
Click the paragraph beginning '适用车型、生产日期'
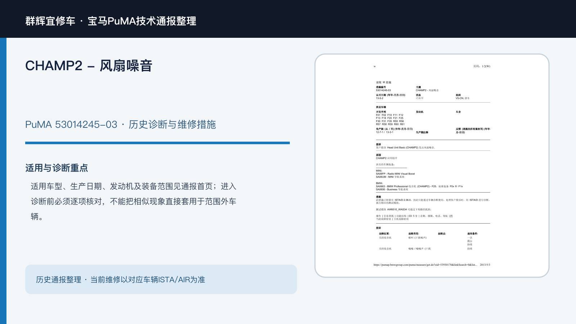click(134, 201)
